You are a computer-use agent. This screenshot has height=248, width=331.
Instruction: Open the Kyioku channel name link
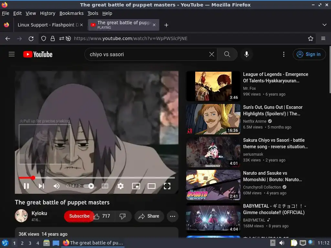(39, 213)
